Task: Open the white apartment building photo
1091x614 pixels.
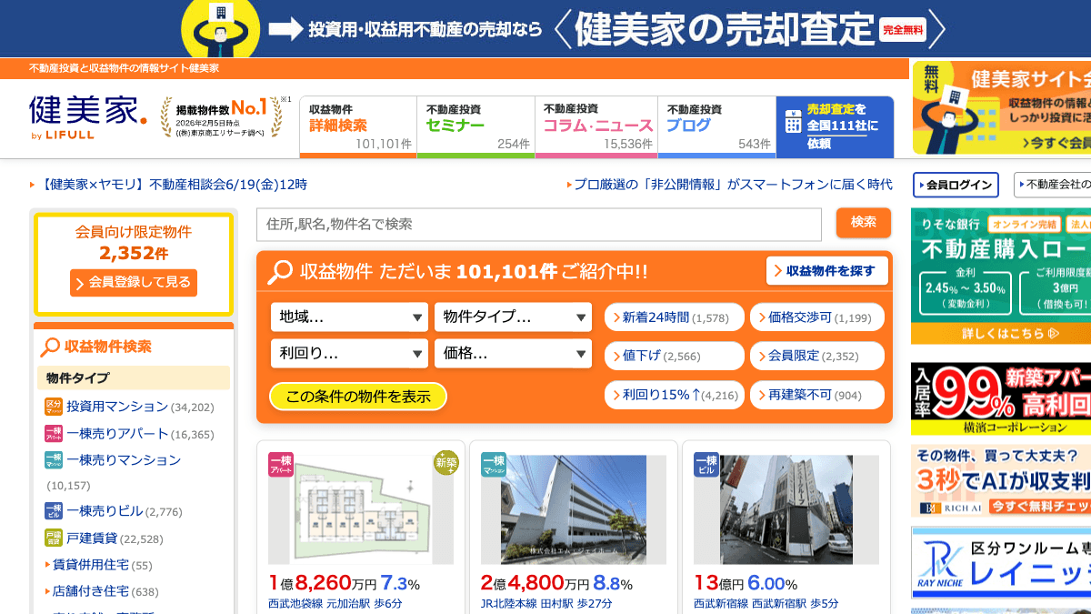Action: click(574, 509)
